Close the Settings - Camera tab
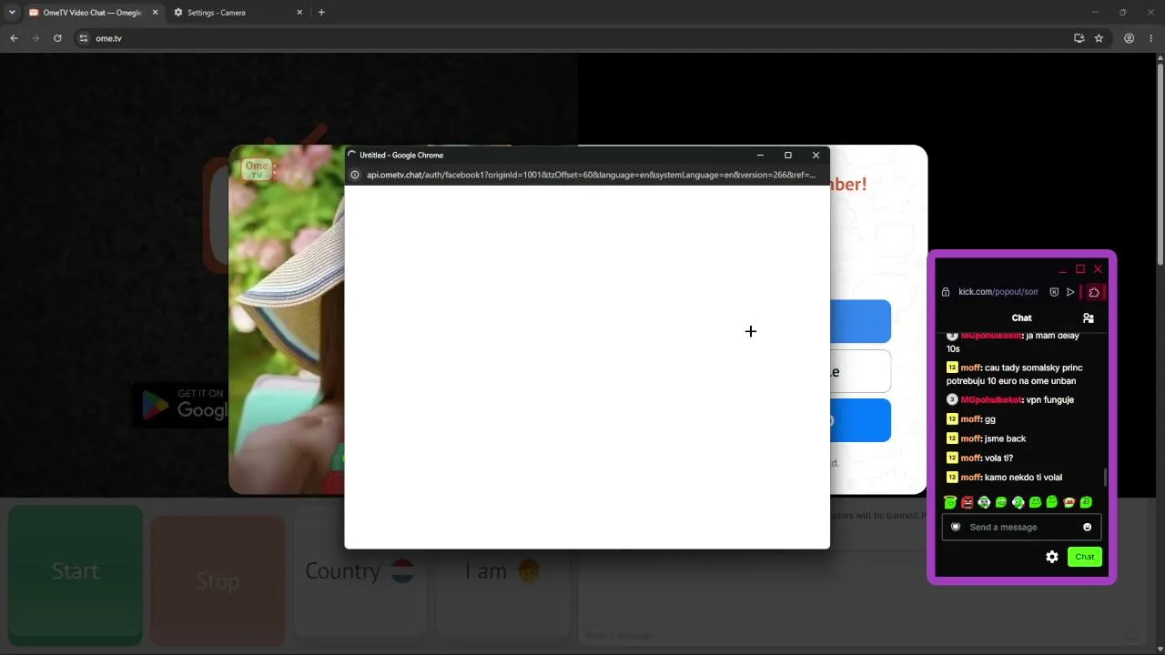Screen dimensions: 1165x655 (301, 13)
